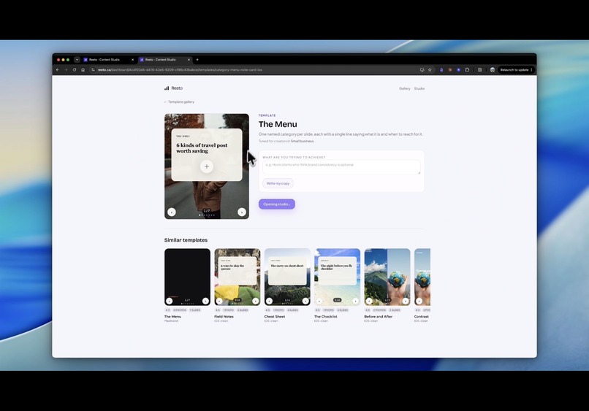This screenshot has width=589, height=411.
Task: Open the Before and After template thumbnail
Action: click(387, 277)
